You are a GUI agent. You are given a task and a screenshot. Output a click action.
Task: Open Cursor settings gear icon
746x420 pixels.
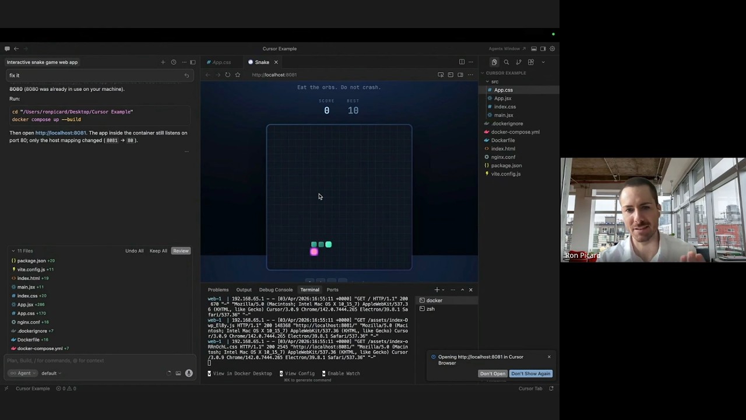pyautogui.click(x=553, y=49)
